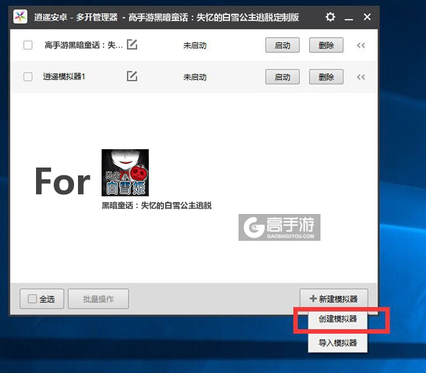Toggle the 全选 select-all checkbox

click(32, 299)
